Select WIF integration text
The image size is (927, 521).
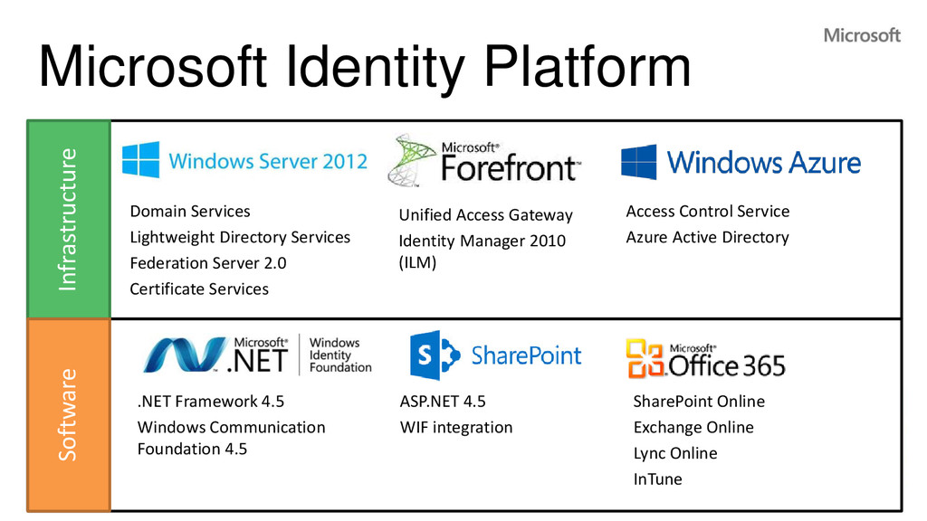click(456, 428)
